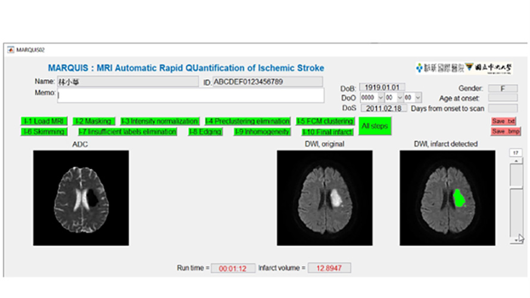Expand the DoO month dropdown

click(399, 98)
